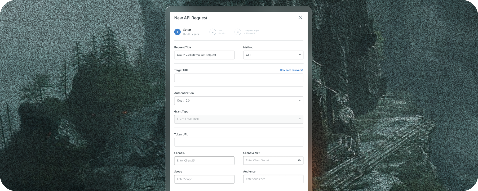Click step 1 Setup circle indicator
478x191 pixels.
tap(177, 32)
